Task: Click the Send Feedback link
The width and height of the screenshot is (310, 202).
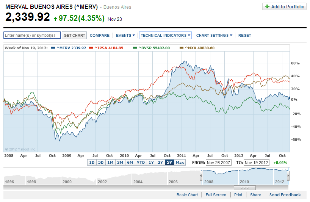Action: [285, 195]
